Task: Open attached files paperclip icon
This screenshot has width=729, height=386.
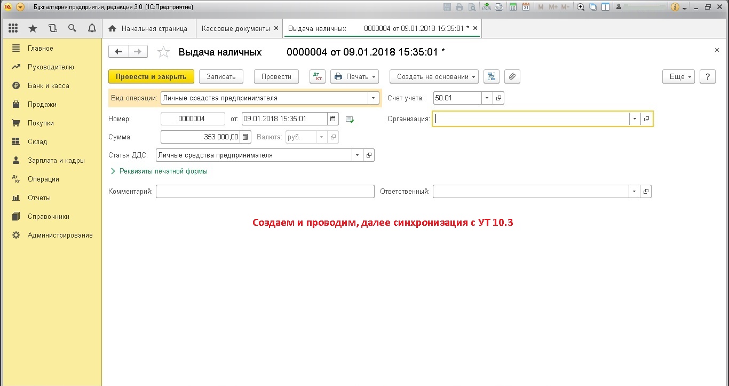Action: pyautogui.click(x=512, y=76)
